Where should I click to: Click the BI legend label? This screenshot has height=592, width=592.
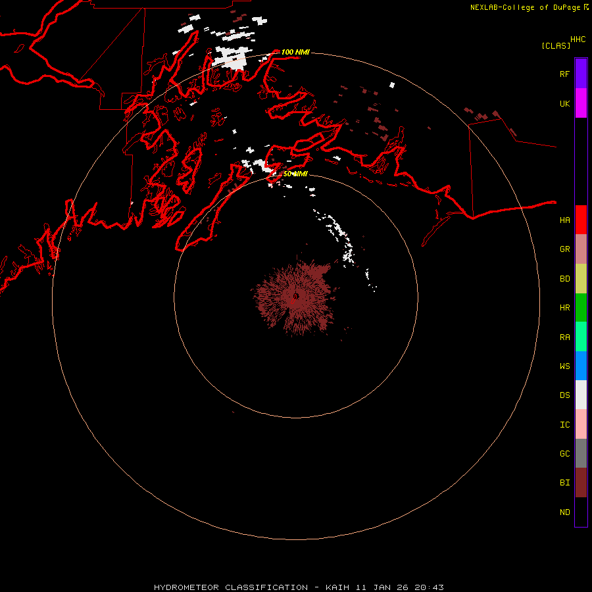coord(564,483)
